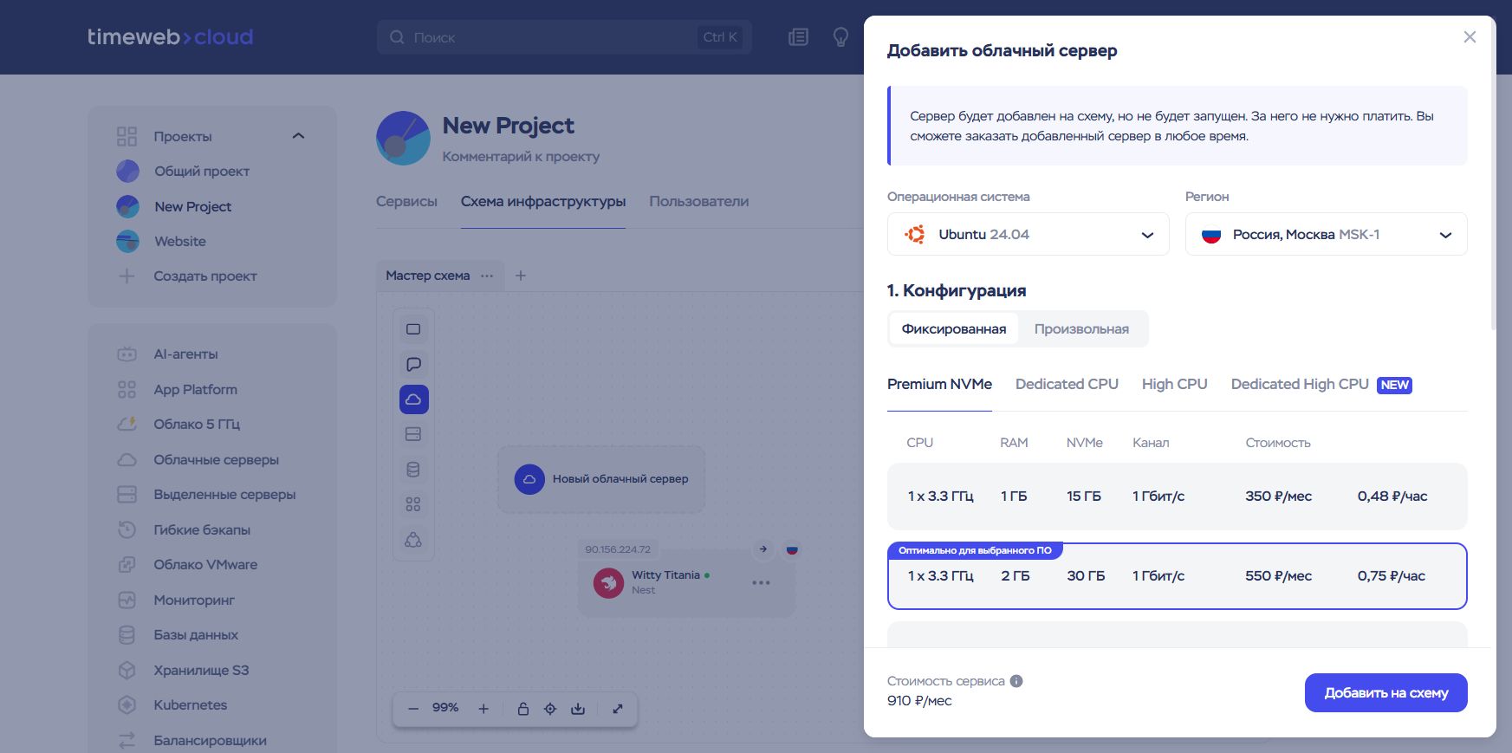Switch to the Dedicated CPU tab
1512x753 pixels.
(x=1067, y=384)
